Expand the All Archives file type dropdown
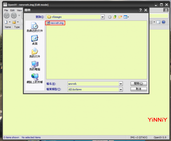The image size is (171, 141). coord(121,89)
